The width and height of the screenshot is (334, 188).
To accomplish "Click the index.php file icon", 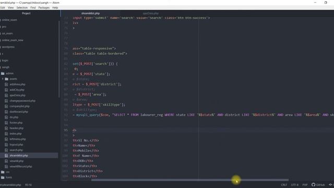I will click(x=6, y=134).
